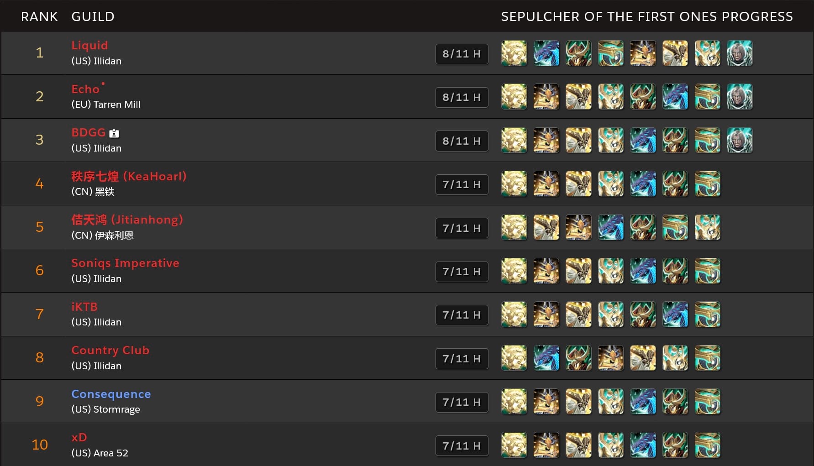The image size is (814, 466).
Task: Click Consequence's golden Vigilant Guardian icon
Action: 514,402
